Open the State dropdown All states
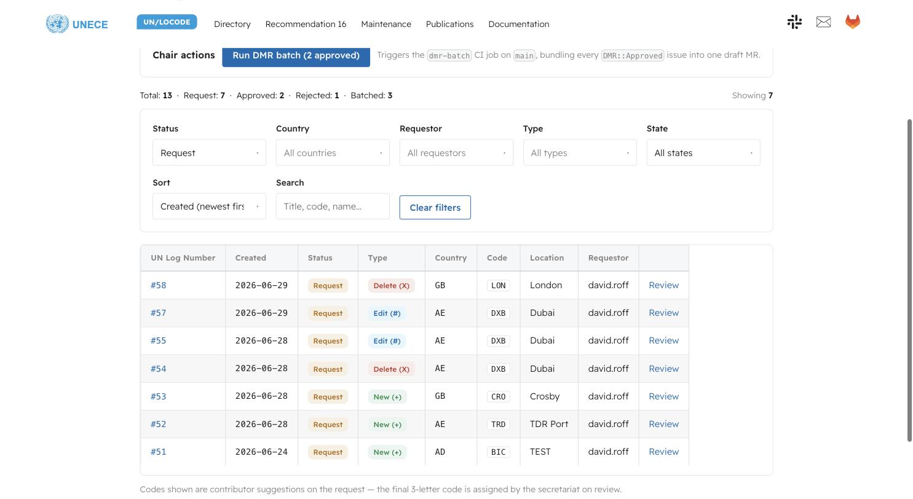The image size is (913, 499). [x=703, y=152]
